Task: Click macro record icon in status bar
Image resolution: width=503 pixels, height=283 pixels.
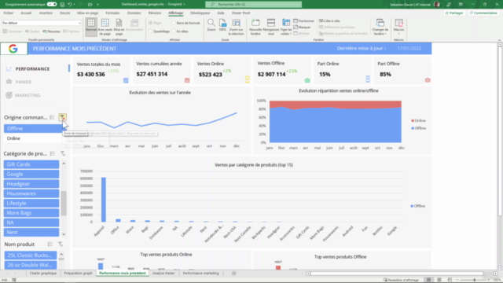Action: point(14,280)
